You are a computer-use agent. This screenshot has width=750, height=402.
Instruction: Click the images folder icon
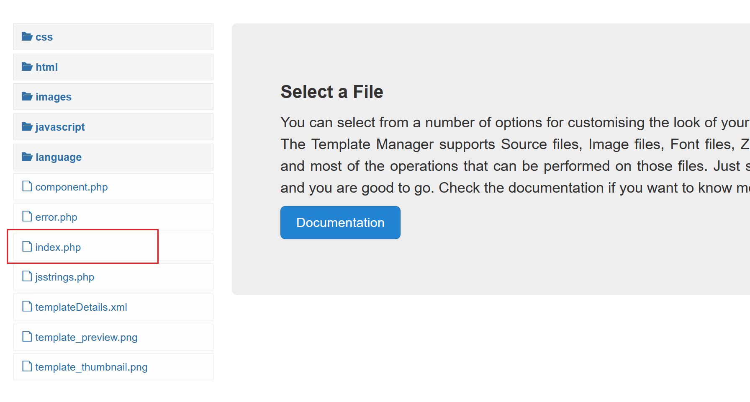27,97
